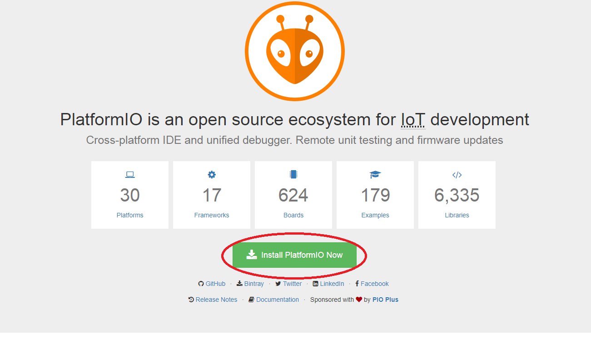Click the Facebook f icon
This screenshot has height=339, width=591.
[357, 284]
